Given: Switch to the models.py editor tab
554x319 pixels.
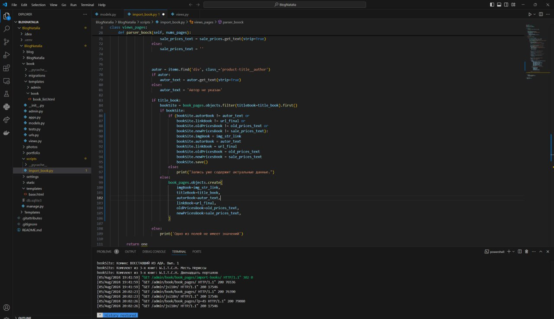Looking at the screenshot, I should [x=108, y=14].
